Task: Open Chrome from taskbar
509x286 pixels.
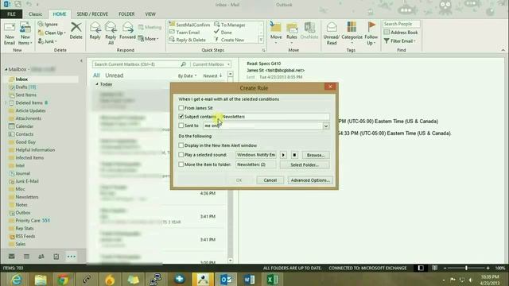Action: (64, 280)
